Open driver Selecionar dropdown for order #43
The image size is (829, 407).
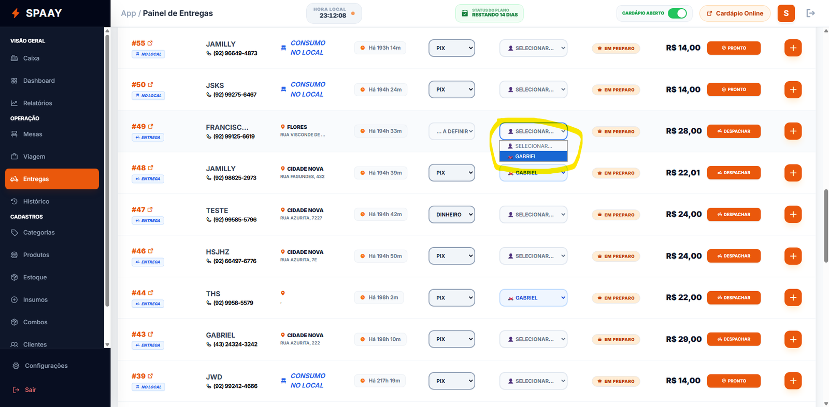click(533, 339)
